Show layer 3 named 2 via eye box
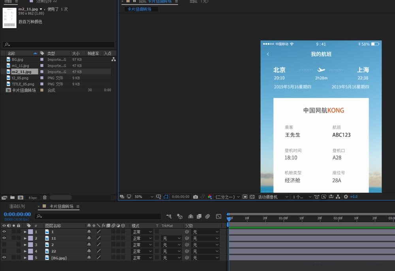Screen dimensions: 395x271 (x=4, y=245)
